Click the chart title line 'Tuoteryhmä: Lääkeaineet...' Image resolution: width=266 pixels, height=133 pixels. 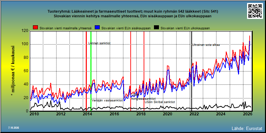(133, 12)
